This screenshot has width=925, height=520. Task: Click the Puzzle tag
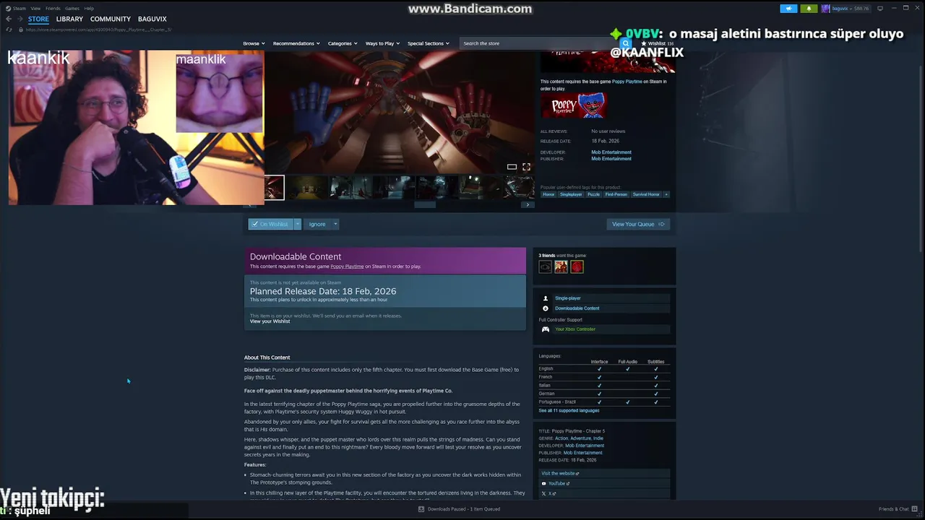(593, 194)
